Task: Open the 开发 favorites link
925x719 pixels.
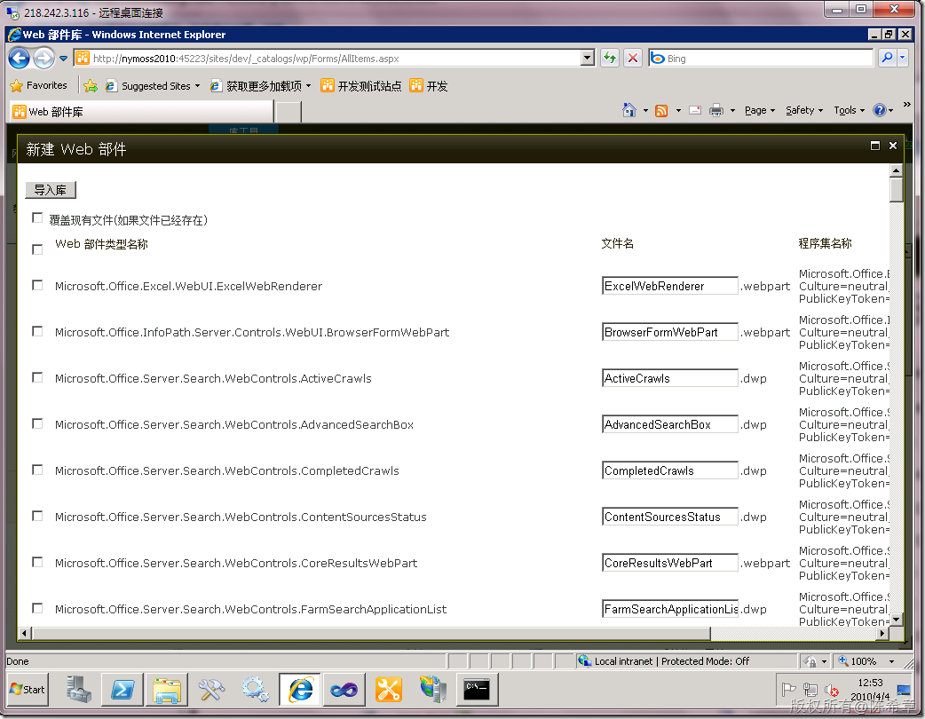Action: click(429, 86)
